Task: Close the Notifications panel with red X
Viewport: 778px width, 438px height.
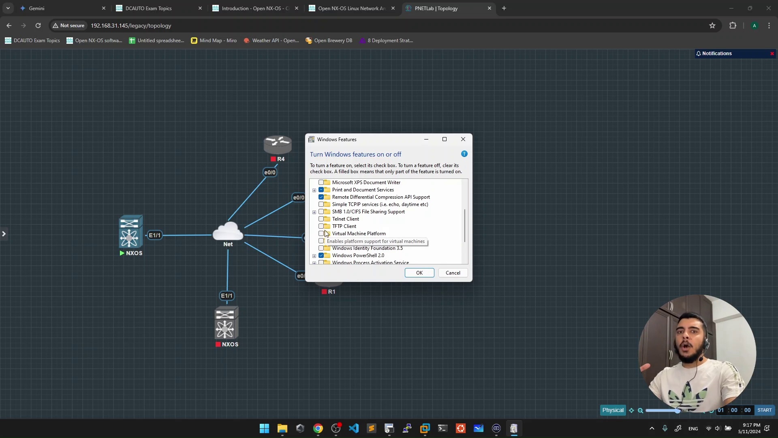Action: tap(772, 54)
